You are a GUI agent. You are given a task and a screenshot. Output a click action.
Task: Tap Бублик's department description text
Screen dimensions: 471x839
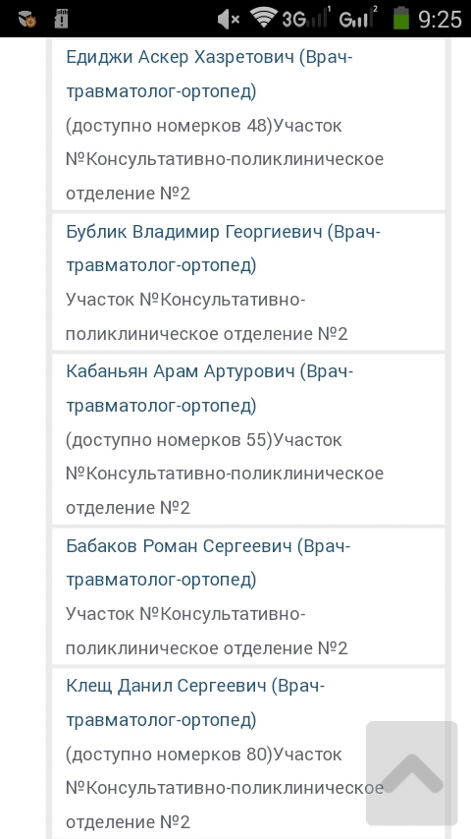pyautogui.click(x=207, y=316)
